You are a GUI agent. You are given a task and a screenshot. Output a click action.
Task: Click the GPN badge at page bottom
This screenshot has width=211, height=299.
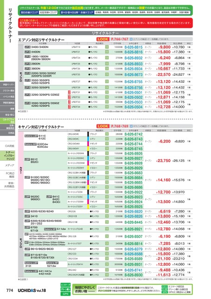[x=65, y=294]
